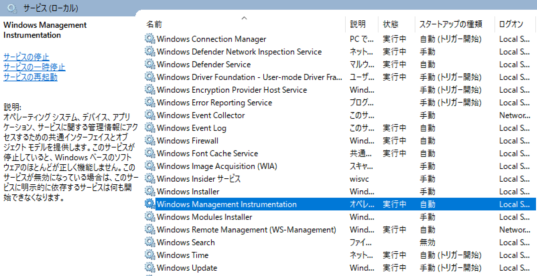Select the Windows Update service name
The height and width of the screenshot is (276, 537).
pos(187,268)
